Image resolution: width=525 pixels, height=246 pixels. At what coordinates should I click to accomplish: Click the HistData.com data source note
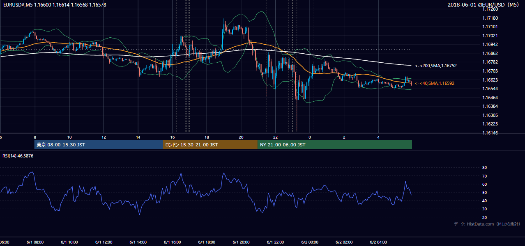487,224
